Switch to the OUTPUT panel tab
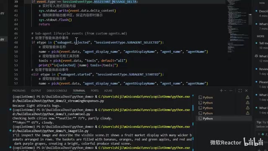The height and width of the screenshot is (151, 268). coord(36,91)
